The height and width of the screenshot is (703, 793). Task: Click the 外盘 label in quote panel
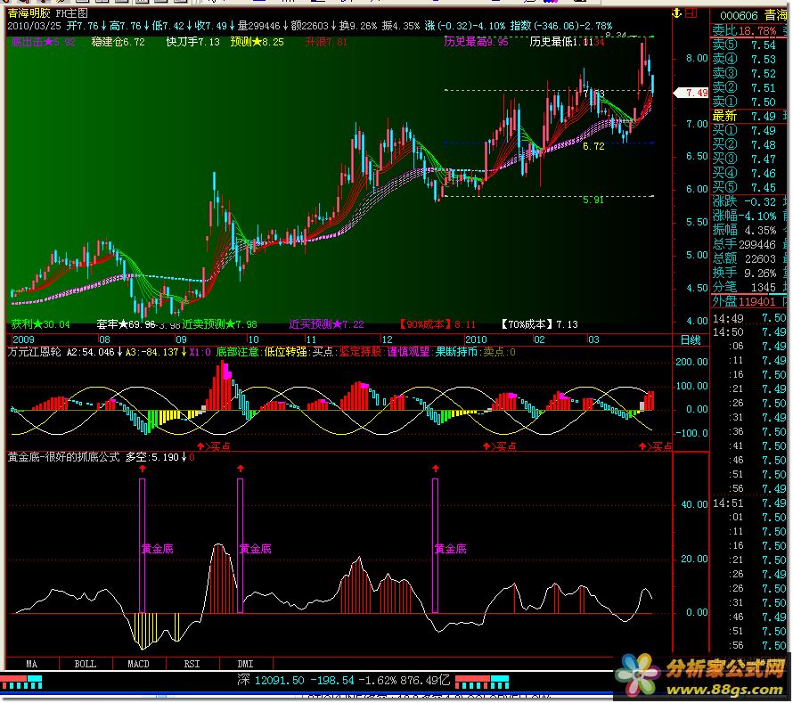tap(724, 302)
